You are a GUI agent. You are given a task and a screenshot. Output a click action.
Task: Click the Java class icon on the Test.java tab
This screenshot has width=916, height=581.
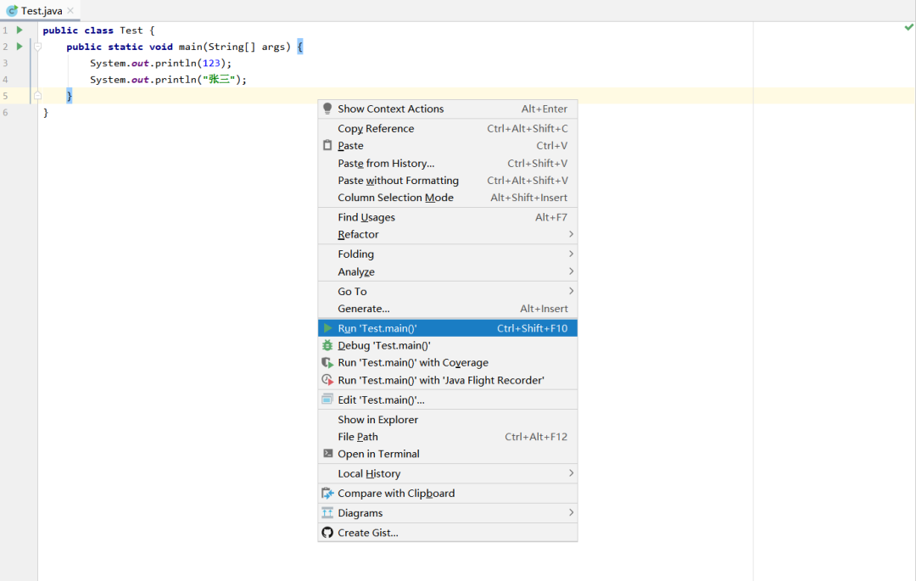point(12,10)
